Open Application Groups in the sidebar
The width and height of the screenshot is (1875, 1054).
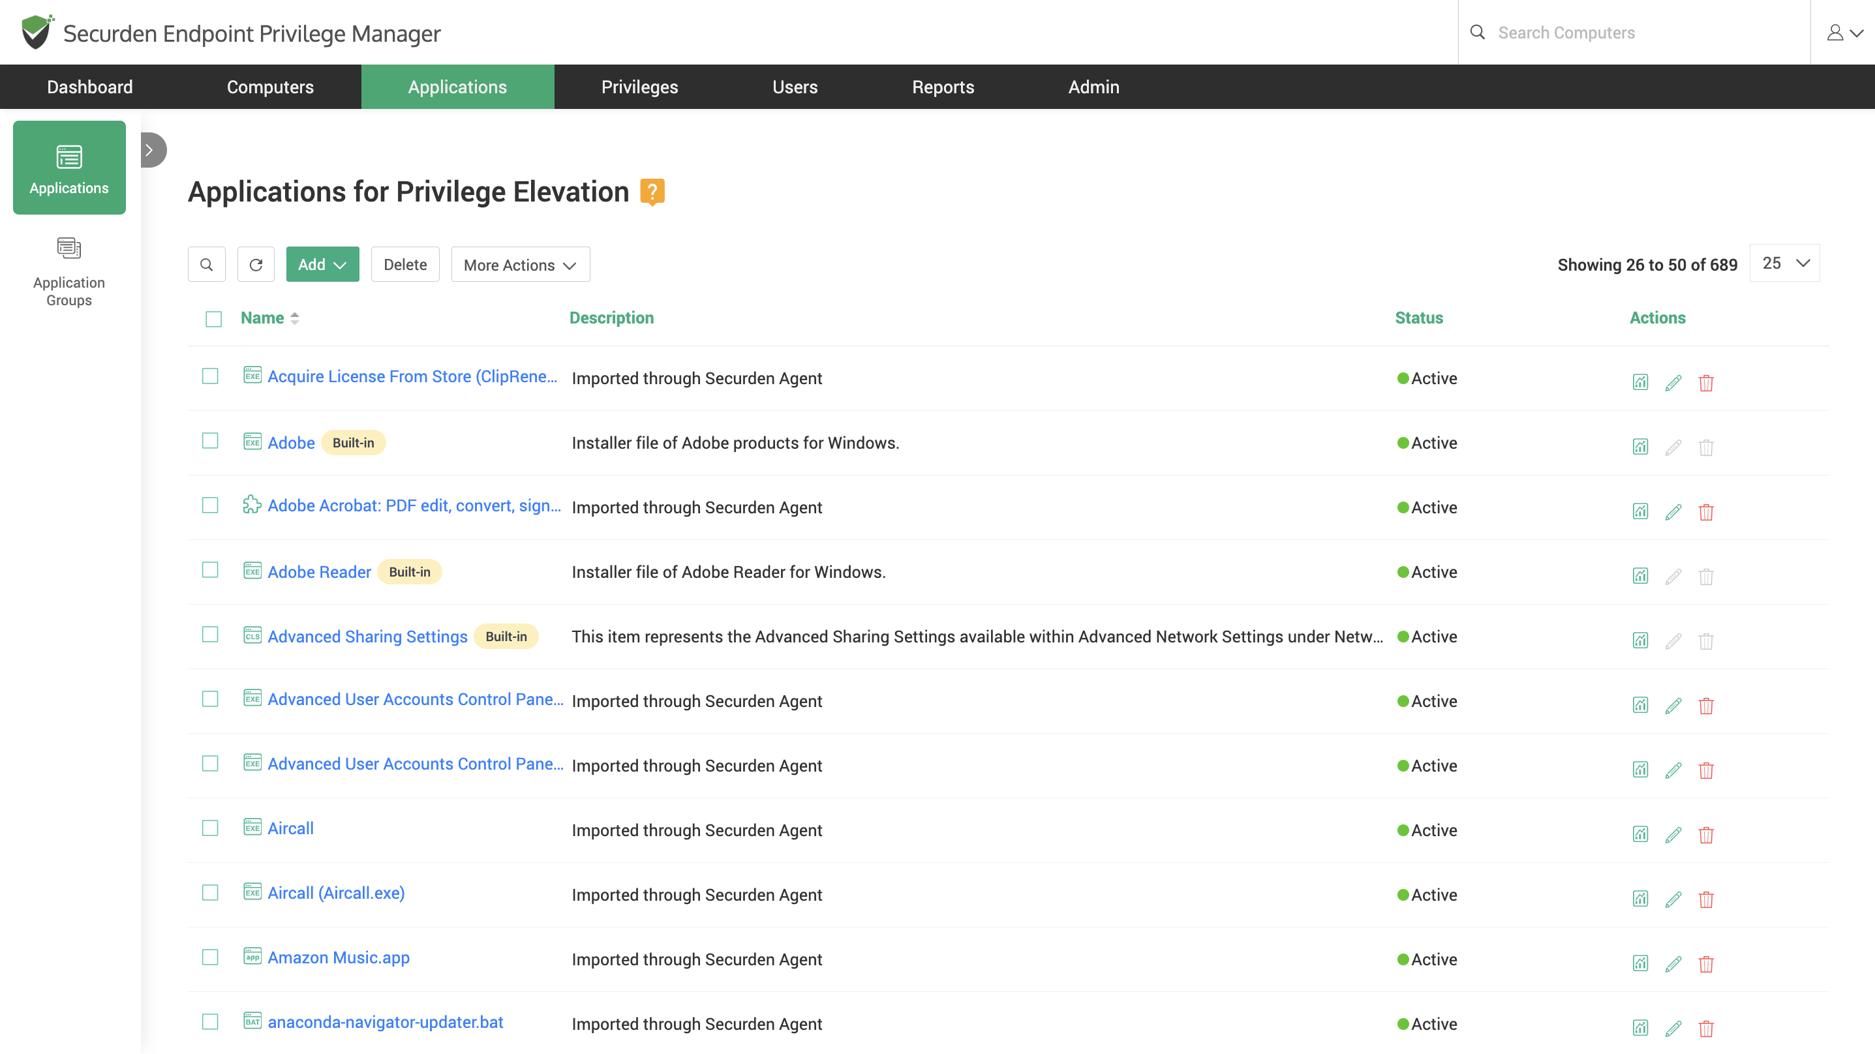pyautogui.click(x=69, y=271)
